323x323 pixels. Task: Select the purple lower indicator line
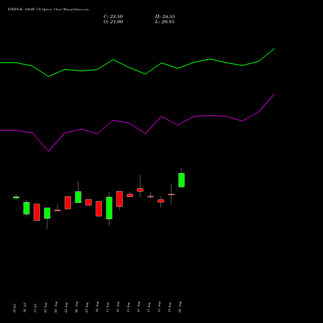coord(137,123)
